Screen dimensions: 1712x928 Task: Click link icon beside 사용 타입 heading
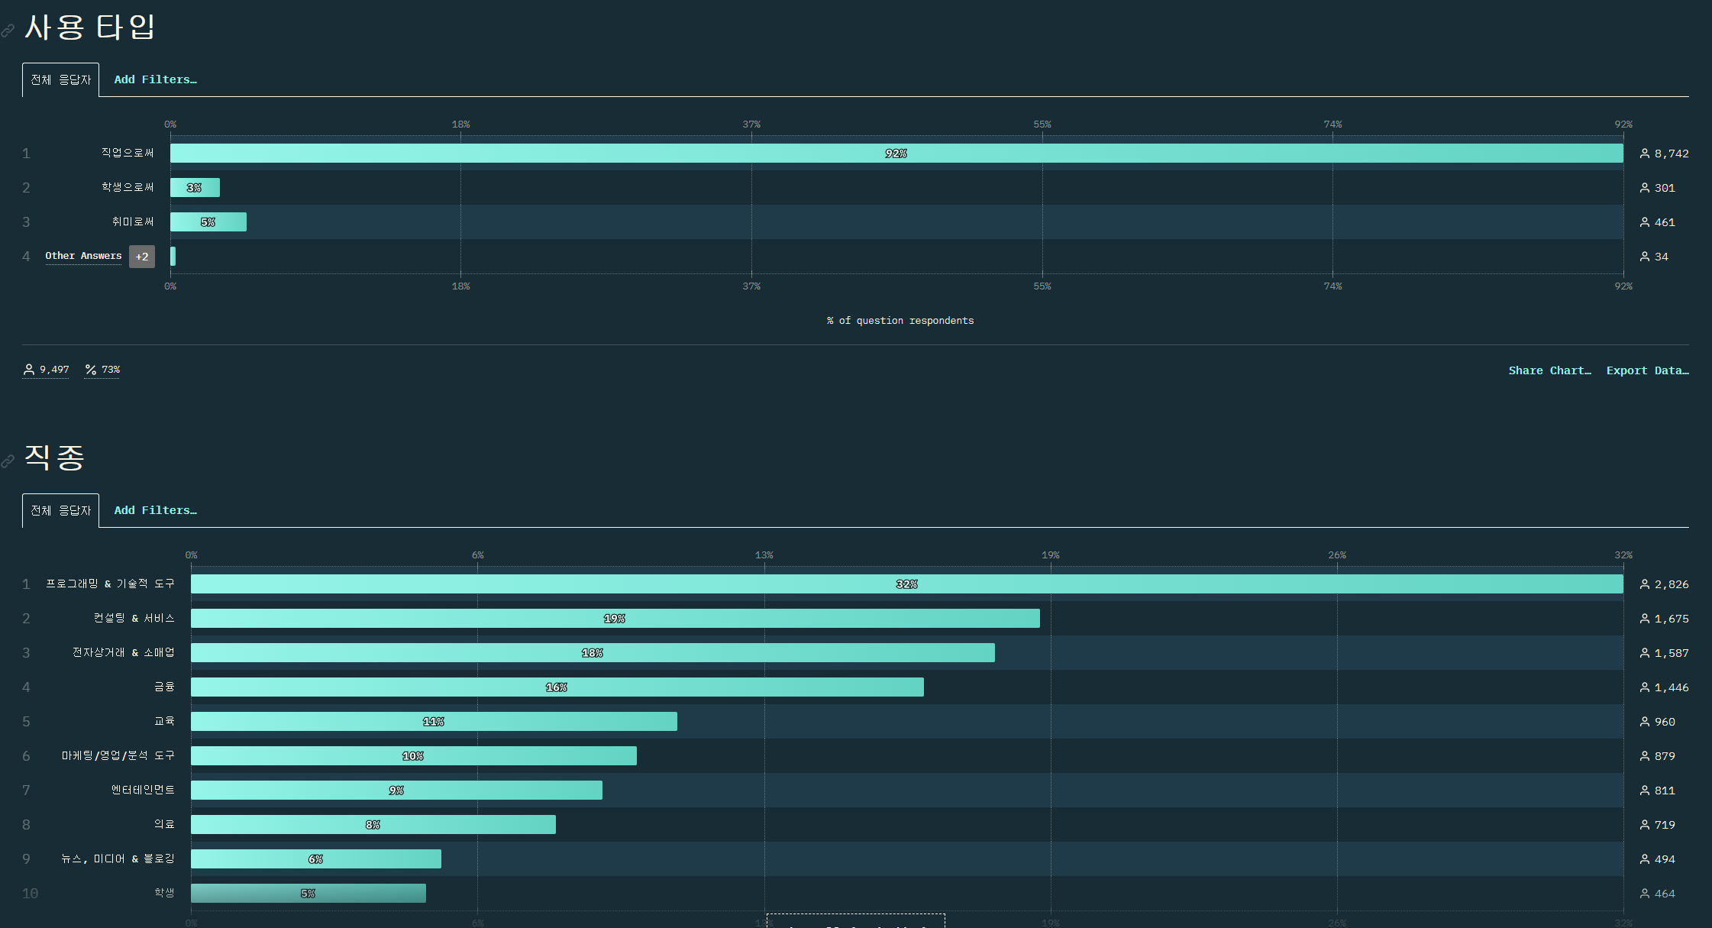pyautogui.click(x=8, y=31)
